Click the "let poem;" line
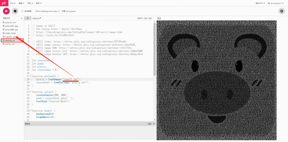The image size is (288, 142). [x=38, y=64]
